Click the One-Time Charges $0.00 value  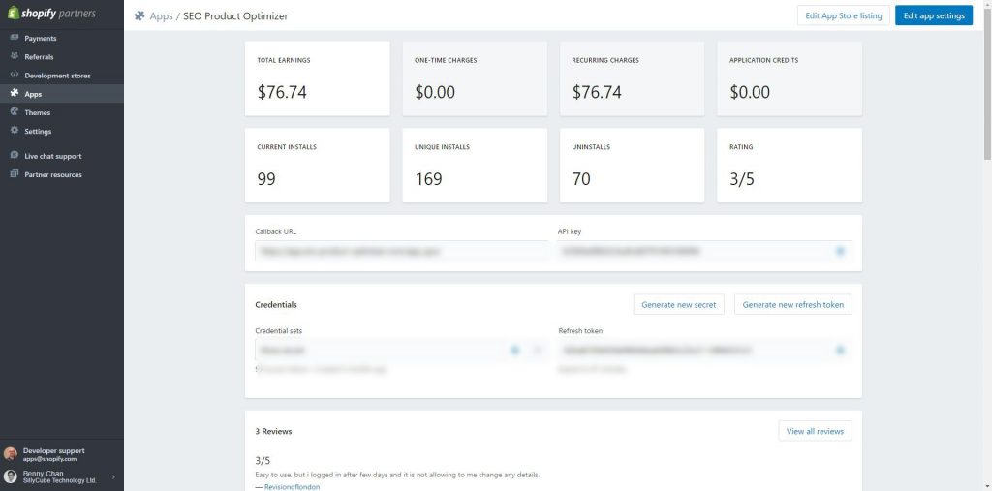(435, 92)
